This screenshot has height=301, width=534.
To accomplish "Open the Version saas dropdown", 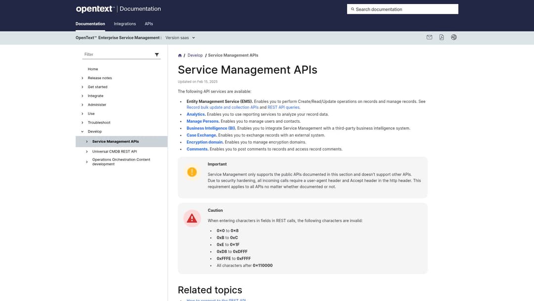I will tap(180, 38).
